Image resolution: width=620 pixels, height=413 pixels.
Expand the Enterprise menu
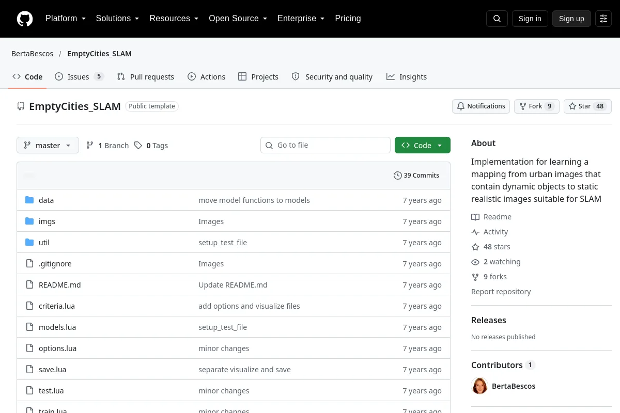(x=301, y=19)
